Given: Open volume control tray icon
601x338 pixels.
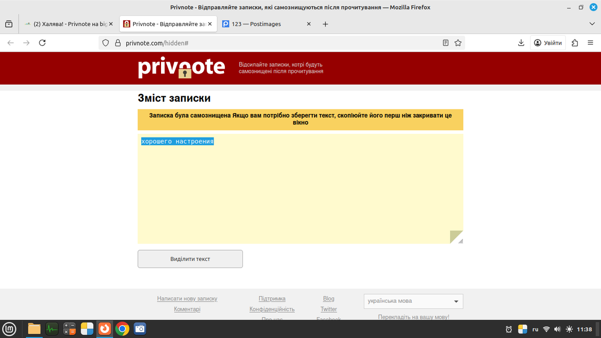Looking at the screenshot, I should 557,329.
